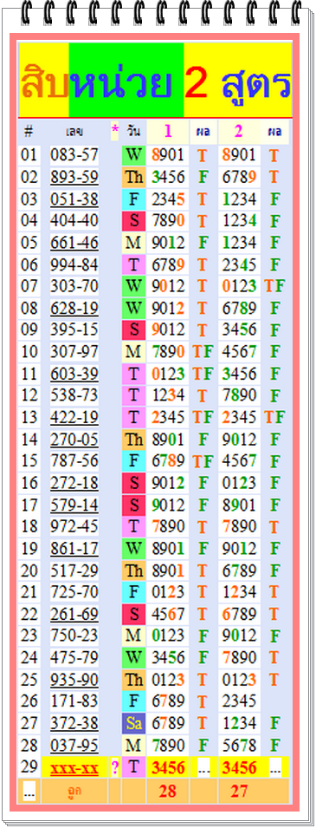Click the 'เลข' column header

[x=74, y=132]
